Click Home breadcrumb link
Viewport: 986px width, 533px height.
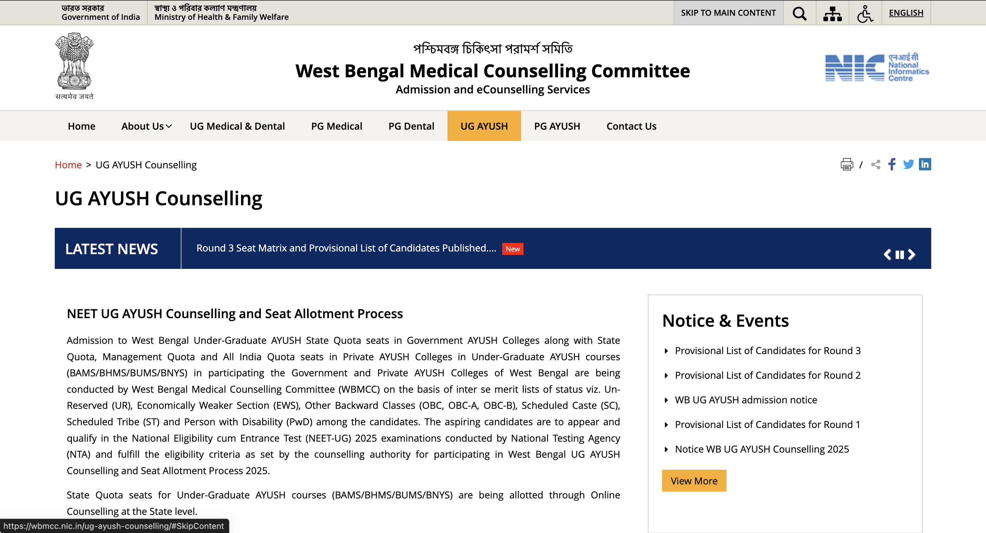coord(68,165)
